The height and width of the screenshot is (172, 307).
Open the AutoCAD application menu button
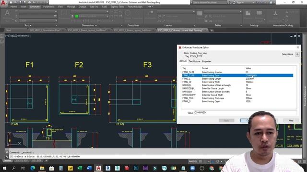click(x=4, y=3)
